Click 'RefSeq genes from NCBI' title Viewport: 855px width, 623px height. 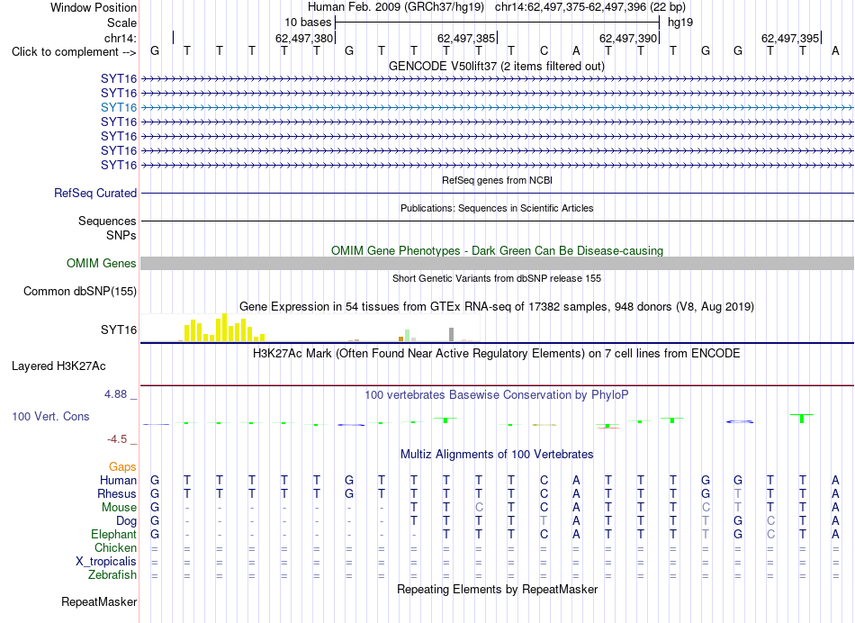coord(498,180)
